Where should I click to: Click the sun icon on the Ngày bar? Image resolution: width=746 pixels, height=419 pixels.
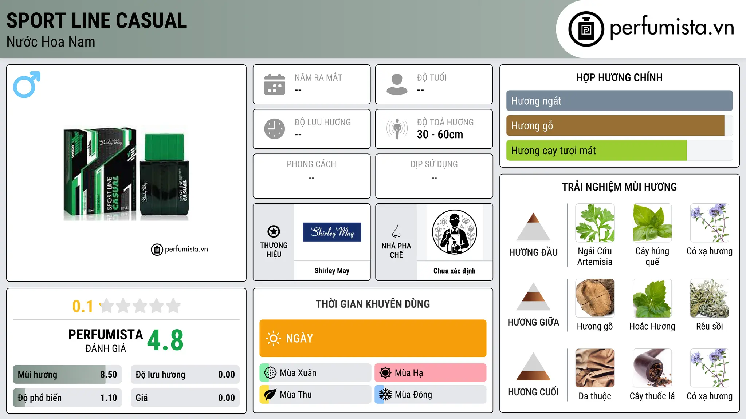click(273, 338)
